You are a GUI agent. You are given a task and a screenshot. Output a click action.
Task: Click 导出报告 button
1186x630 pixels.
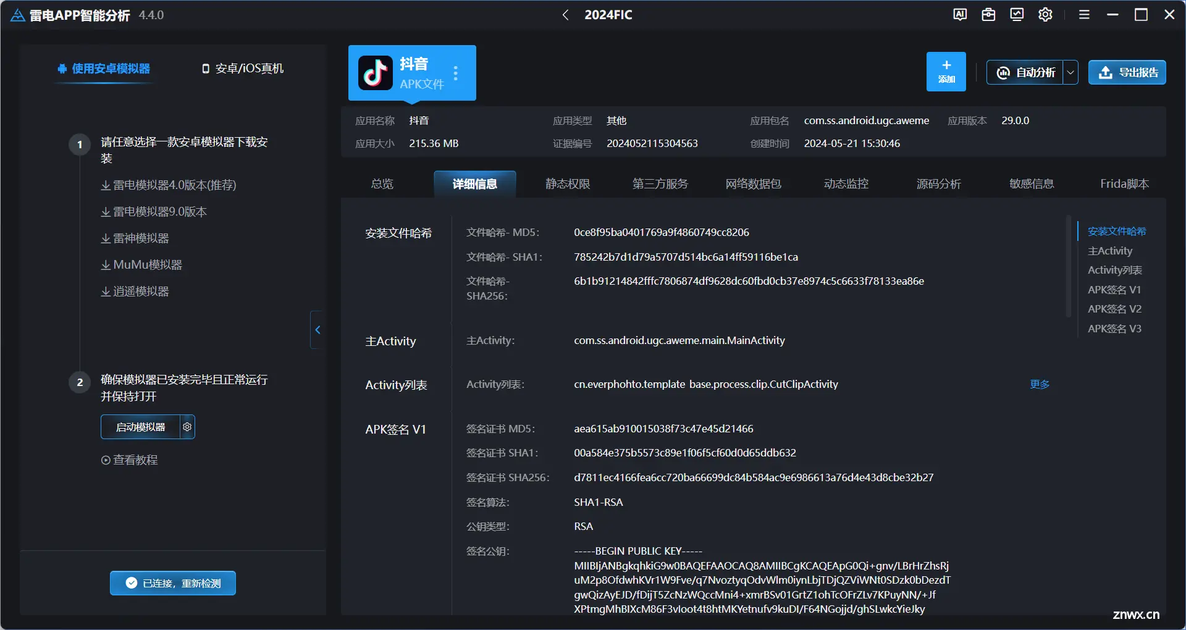[x=1127, y=73]
